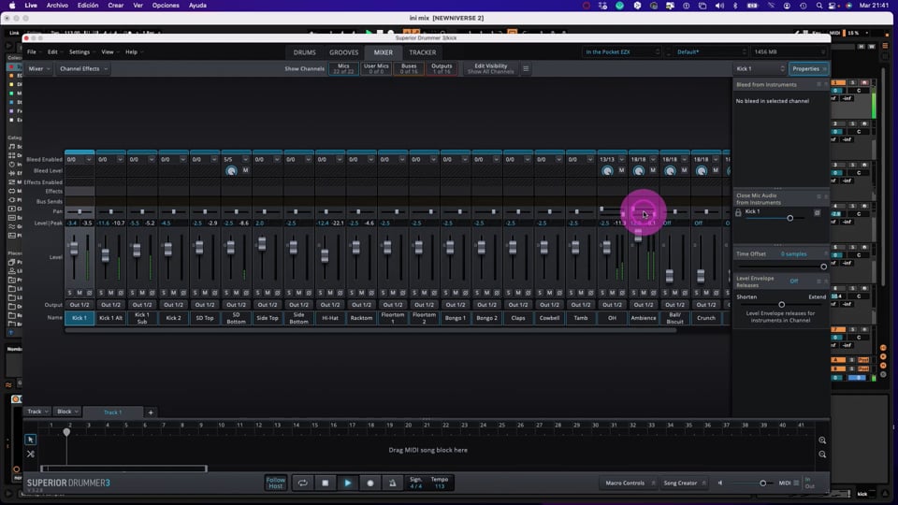Image resolution: width=898 pixels, height=505 pixels.
Task: Open the Archivo menu in the macOS menu bar
Action: 57,6
